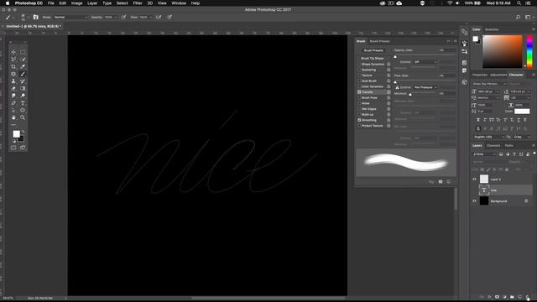This screenshot has width=537, height=302.
Task: Toggle the Smoothing checkbox
Action: coord(359,120)
